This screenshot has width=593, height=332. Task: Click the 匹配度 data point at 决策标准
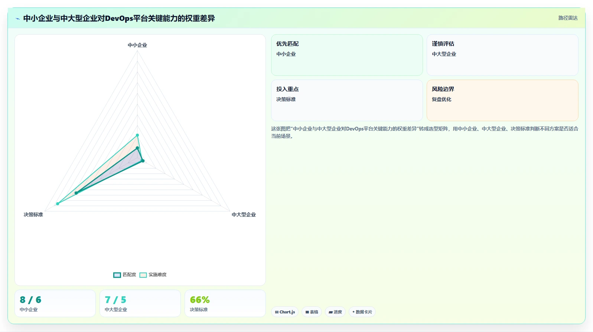76,193
